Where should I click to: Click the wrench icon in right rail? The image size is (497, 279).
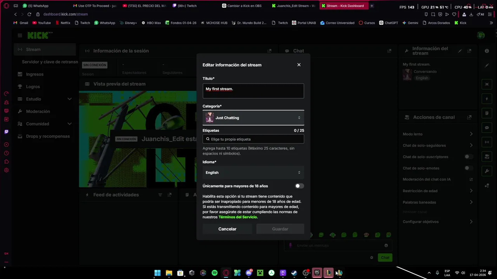click(x=487, y=171)
